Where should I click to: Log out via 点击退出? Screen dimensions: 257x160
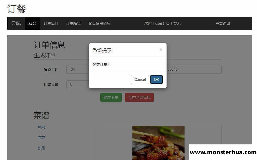223,23
